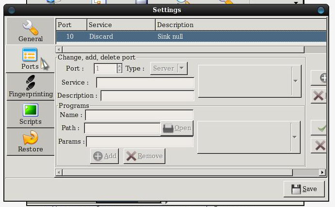Click the Description column header
The image size is (335, 207).
point(241,25)
